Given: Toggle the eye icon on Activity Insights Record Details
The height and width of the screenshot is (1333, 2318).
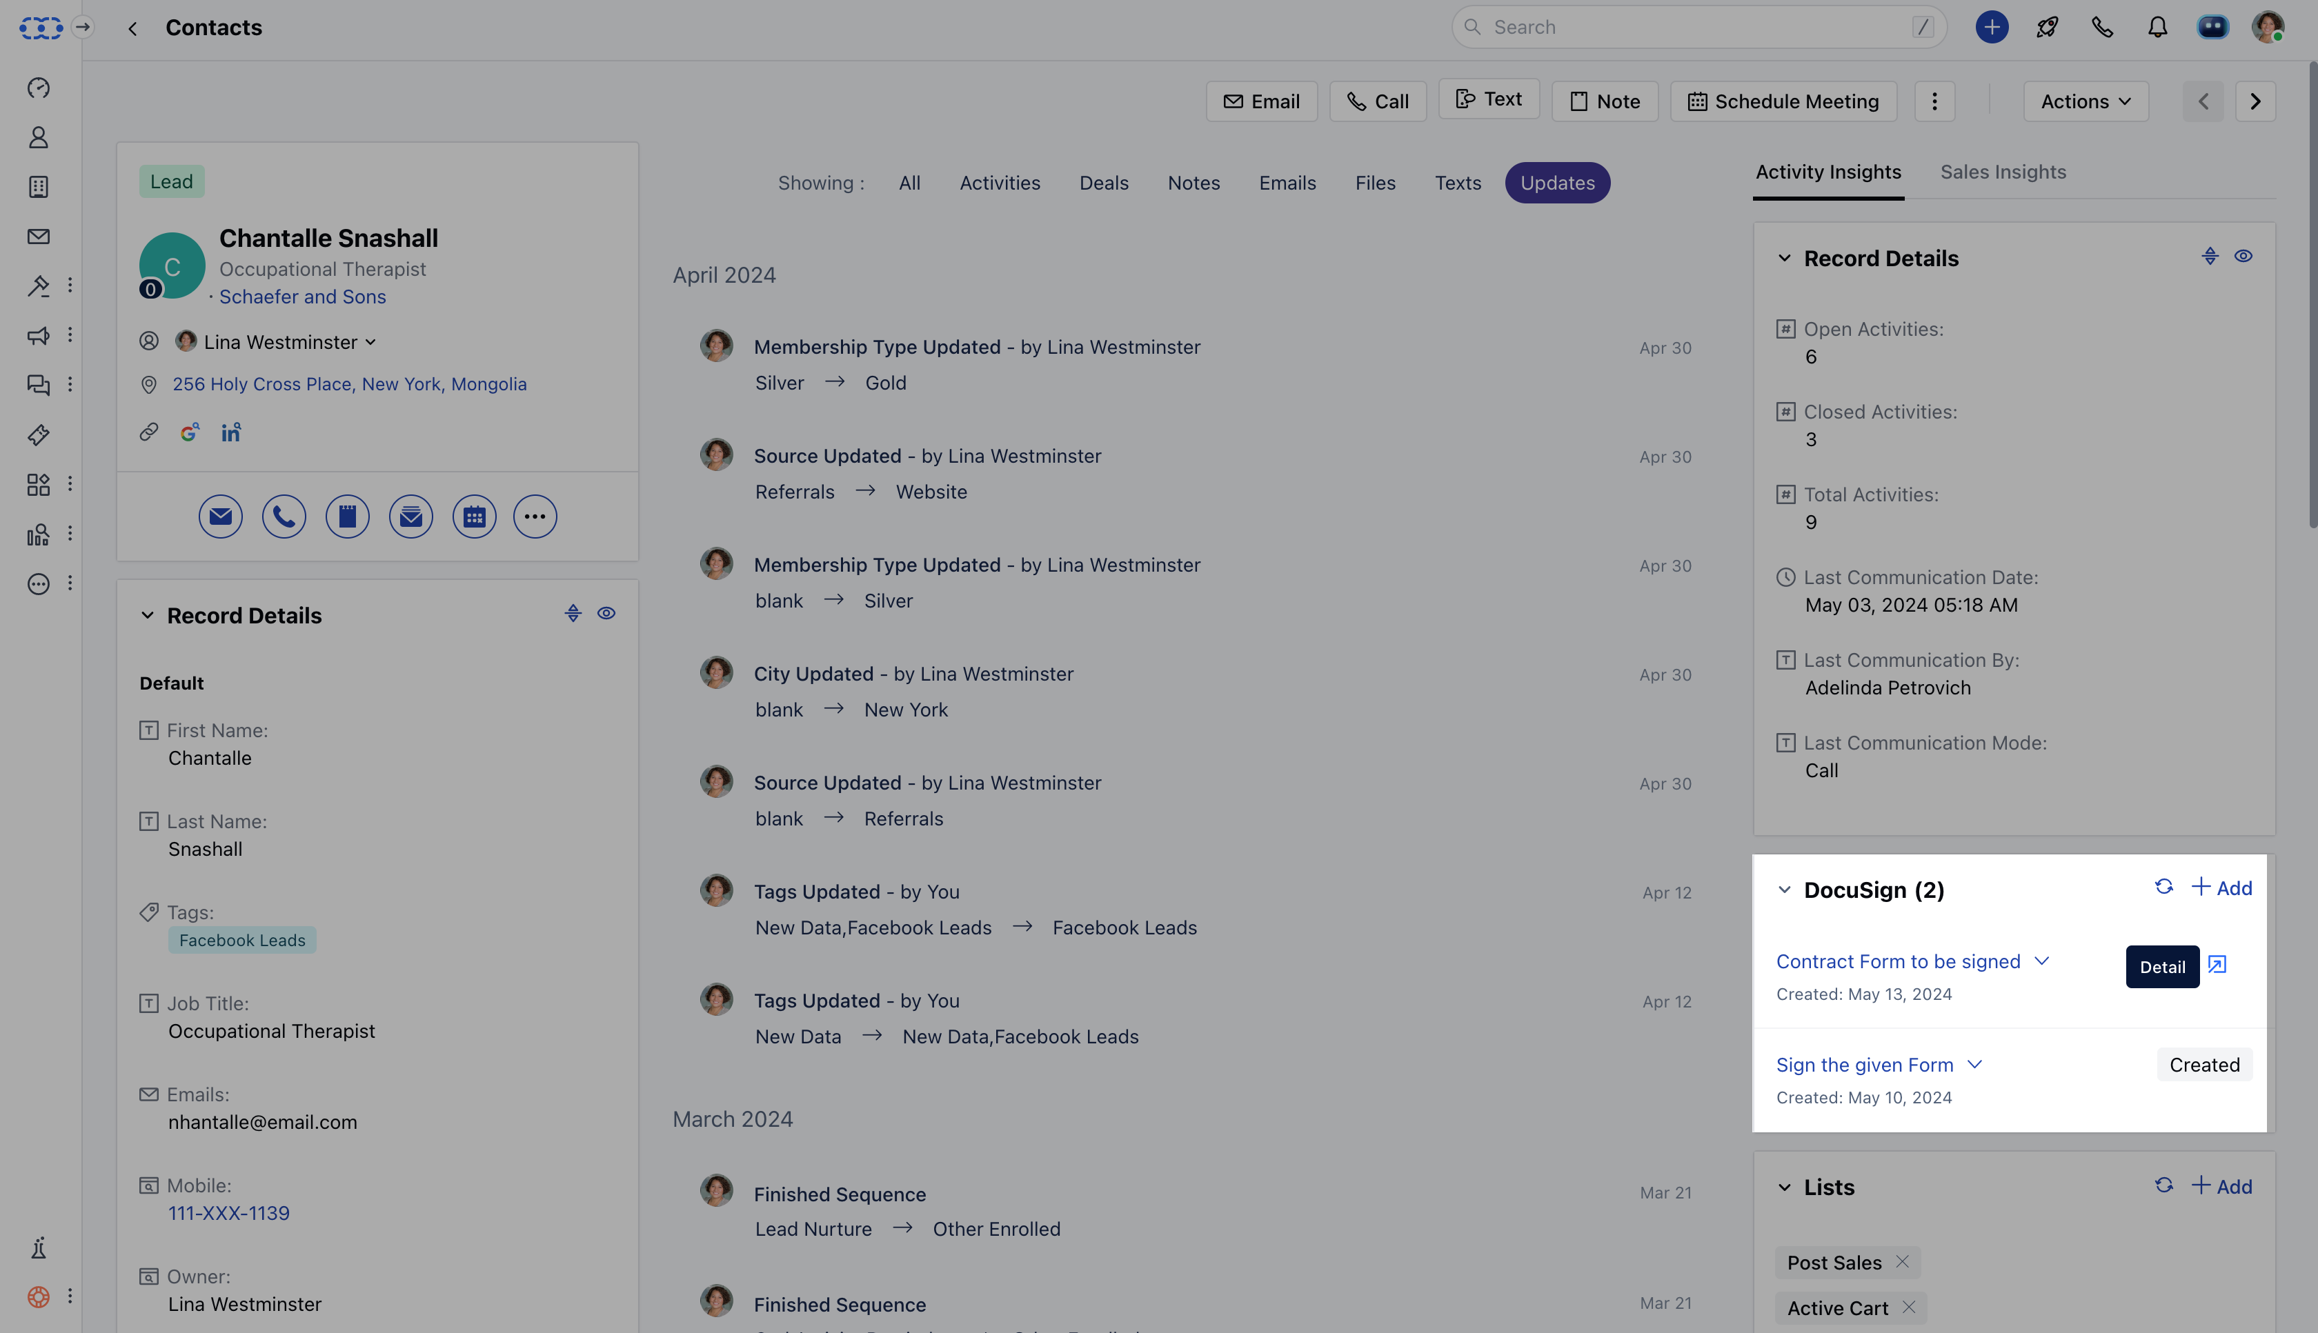Looking at the screenshot, I should [x=2243, y=257].
